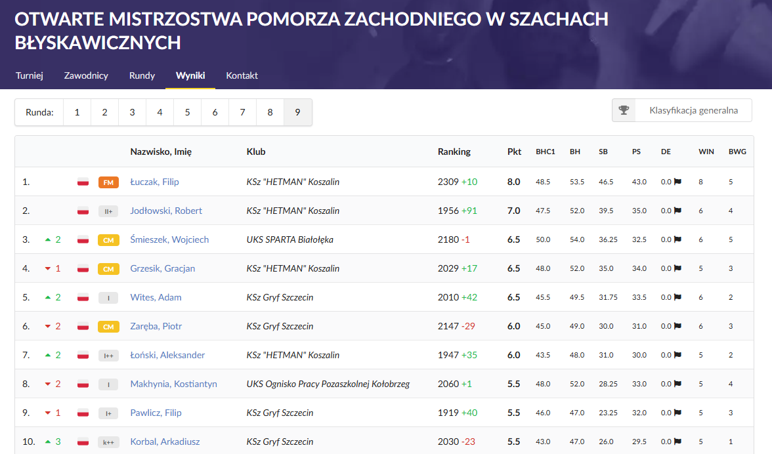Click the Polish flag in Jodłowski's row
The image size is (772, 454).
[83, 211]
